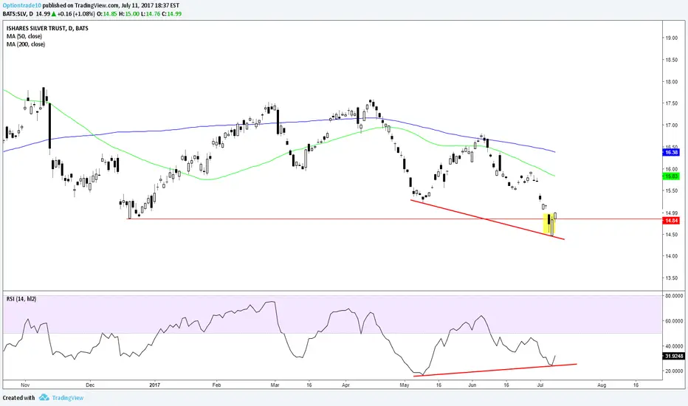Click the red 14.84 price tag
This screenshot has width=688, height=406.
[x=671, y=221]
